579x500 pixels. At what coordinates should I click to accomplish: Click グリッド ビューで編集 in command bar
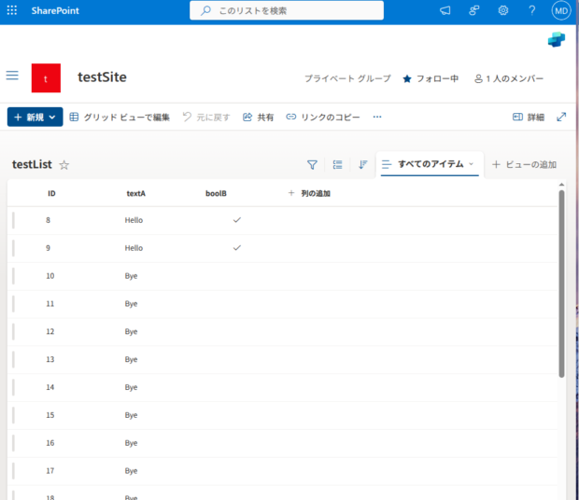point(120,118)
